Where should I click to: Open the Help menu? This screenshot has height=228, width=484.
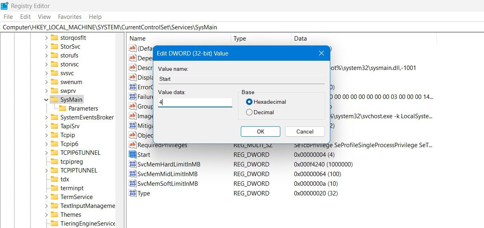pyautogui.click(x=95, y=17)
